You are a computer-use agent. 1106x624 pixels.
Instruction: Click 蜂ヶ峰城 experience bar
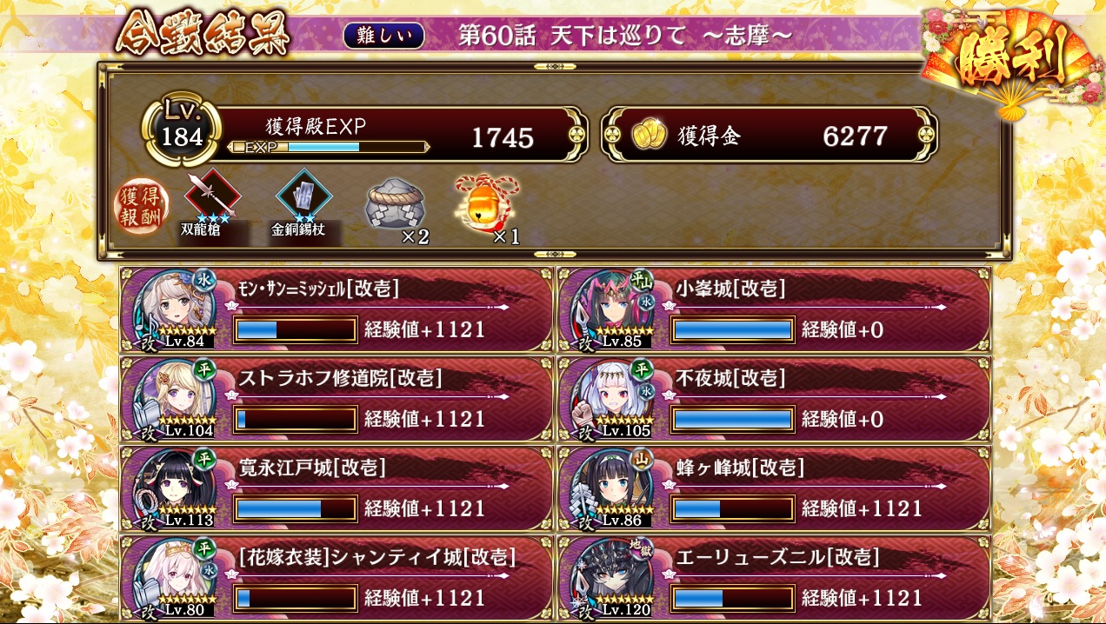point(732,508)
